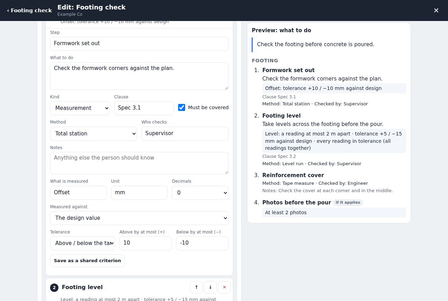Click 'Clause Spec 3.1' in the preview

[279, 97]
